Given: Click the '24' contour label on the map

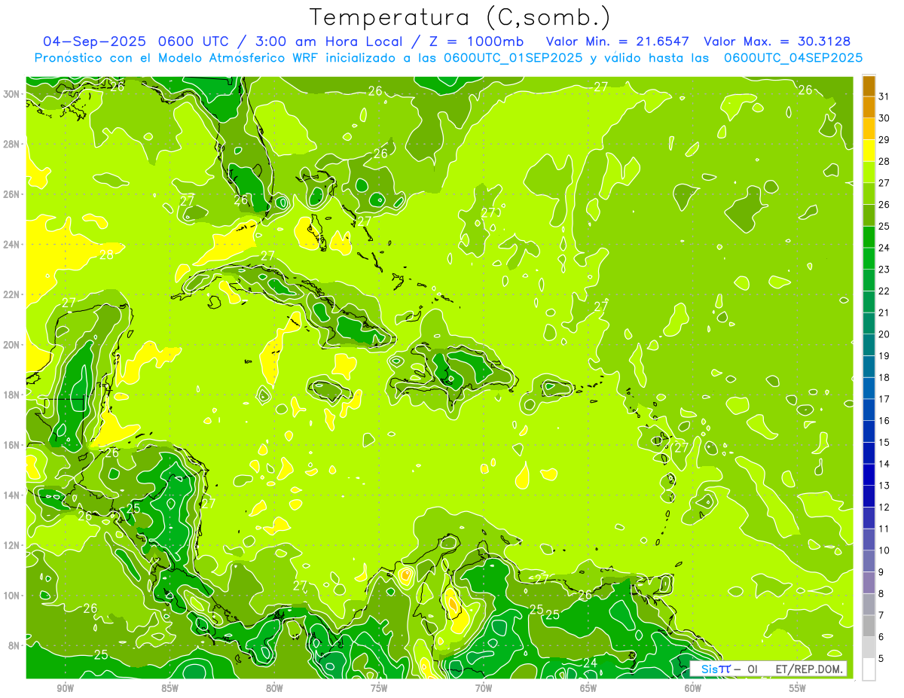Looking at the screenshot, I should [591, 663].
